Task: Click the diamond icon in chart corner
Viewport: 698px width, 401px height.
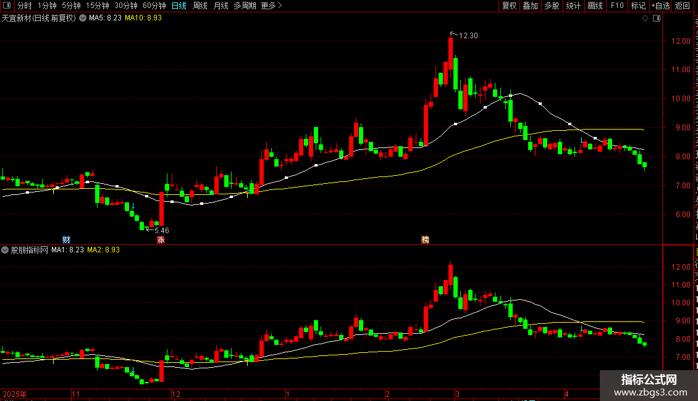Action: point(645,19)
